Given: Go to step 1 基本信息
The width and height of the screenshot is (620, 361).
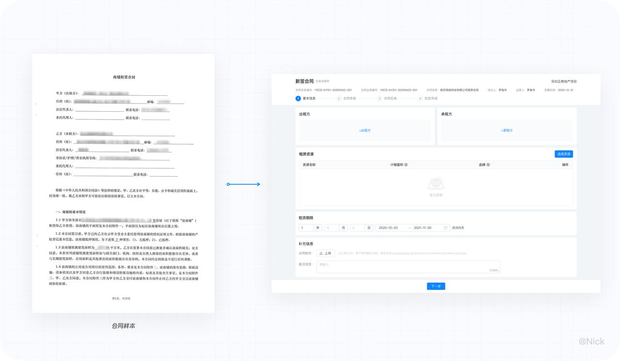Looking at the screenshot, I should click(x=306, y=98).
